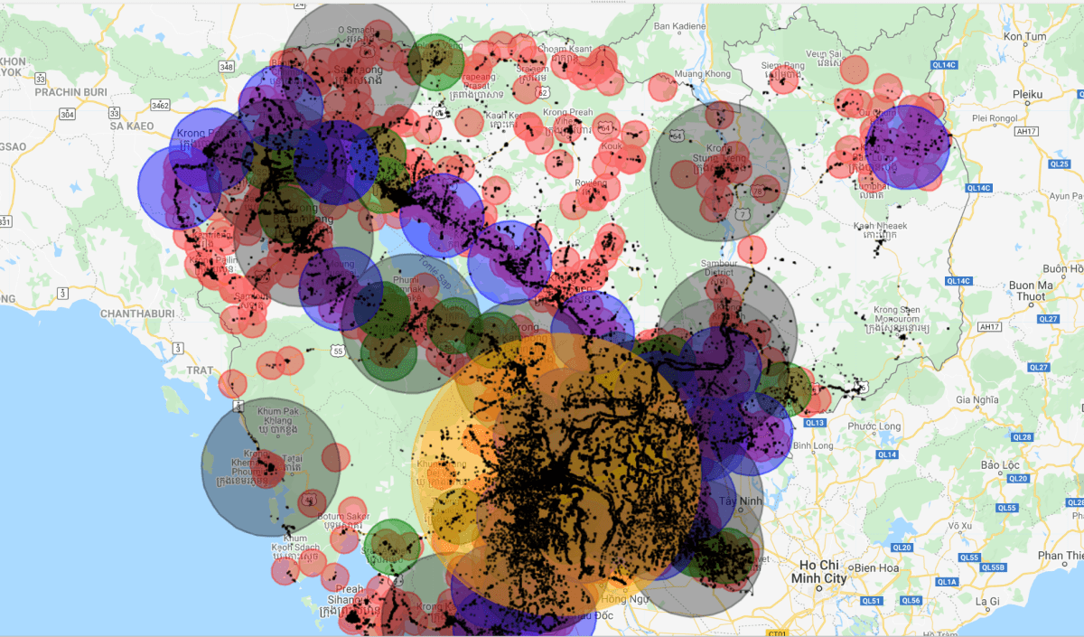Viewport: 1084px width, 637px height.
Task: Click the QL27 route badge at top right
Action: [1051, 319]
